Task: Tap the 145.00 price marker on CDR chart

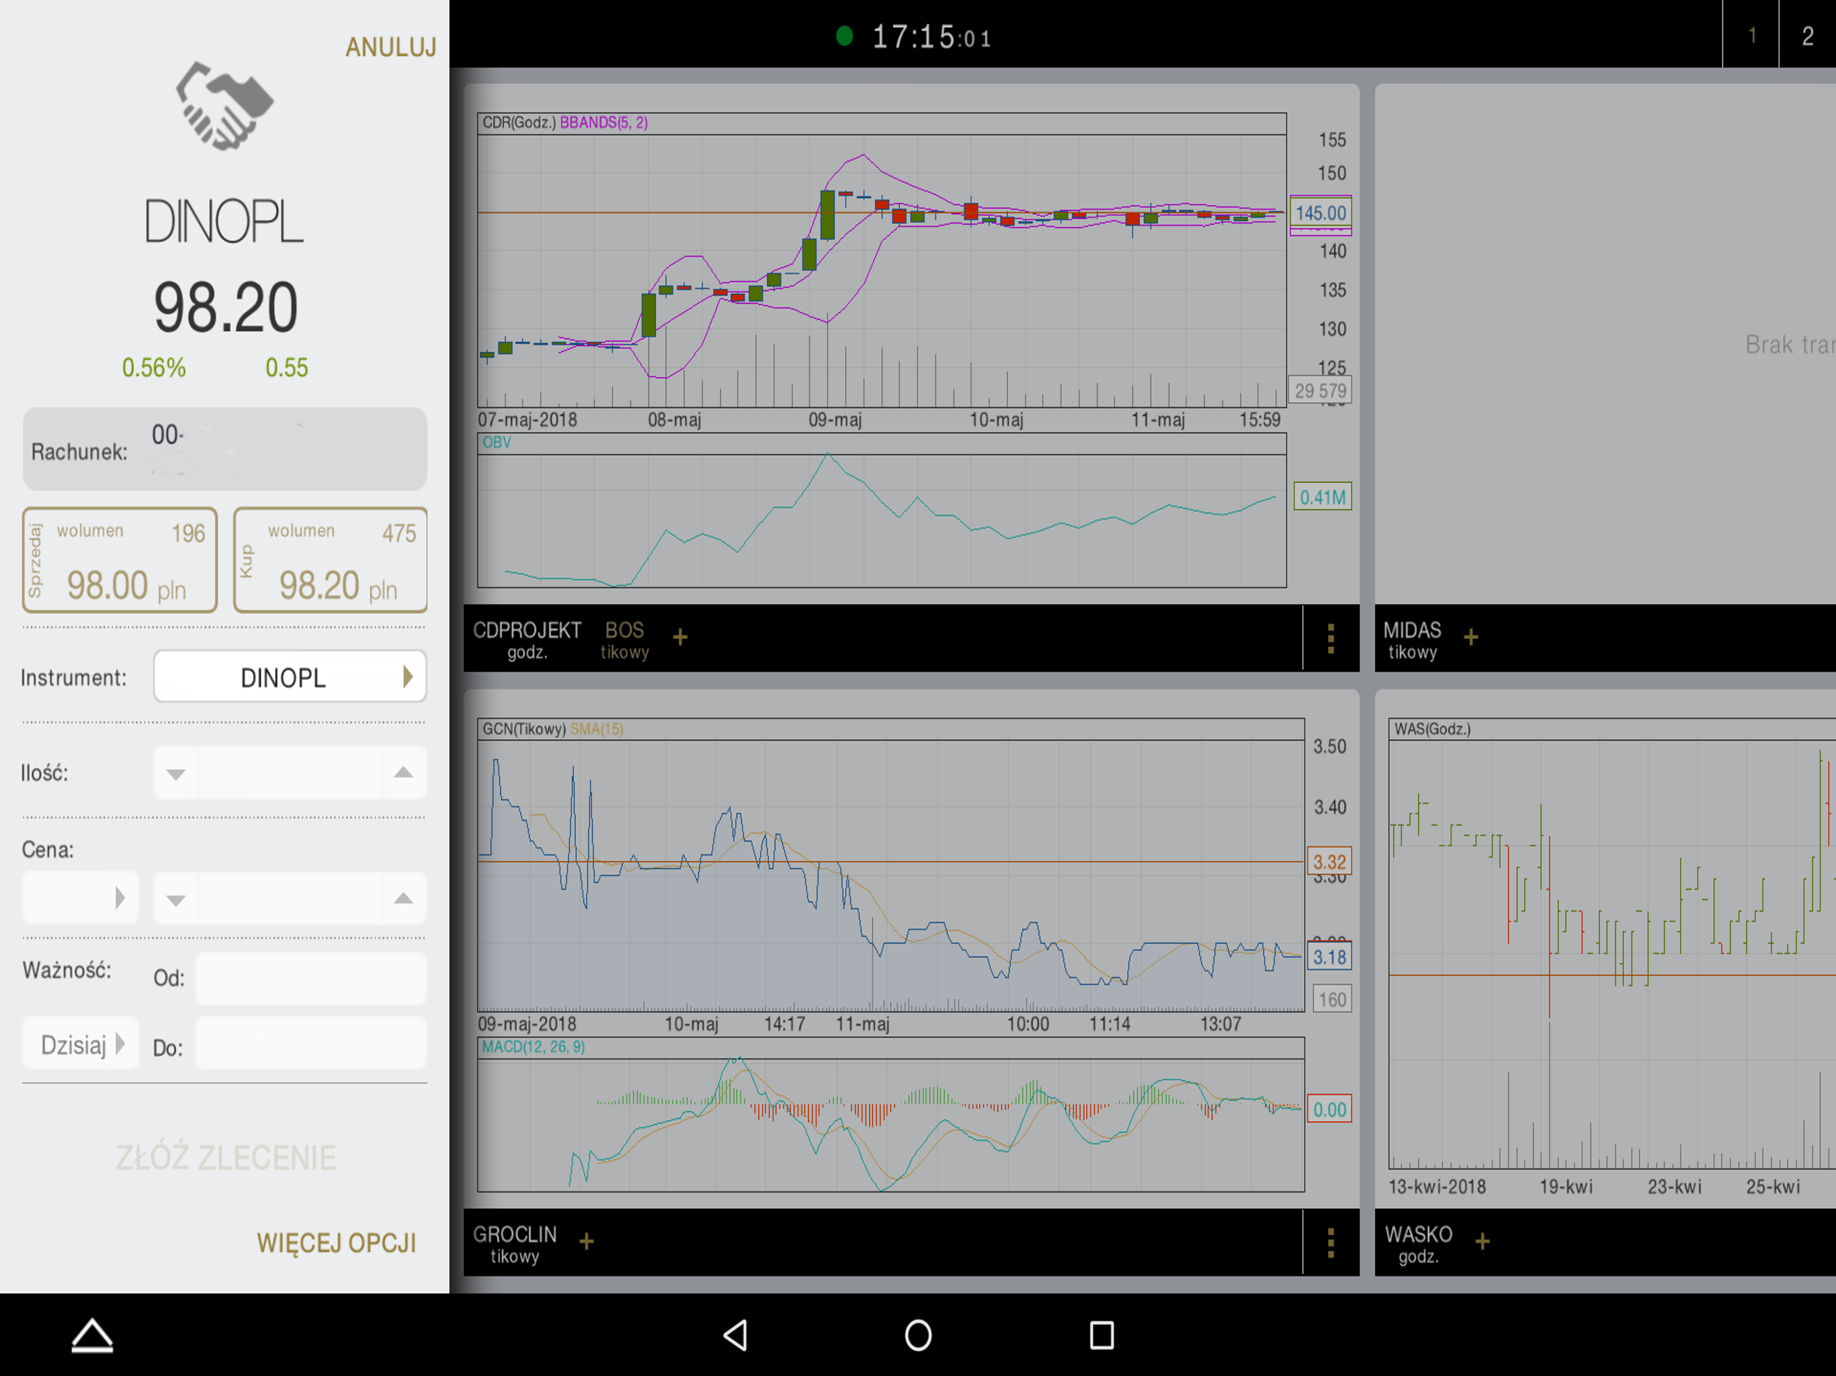Action: pyautogui.click(x=1321, y=213)
